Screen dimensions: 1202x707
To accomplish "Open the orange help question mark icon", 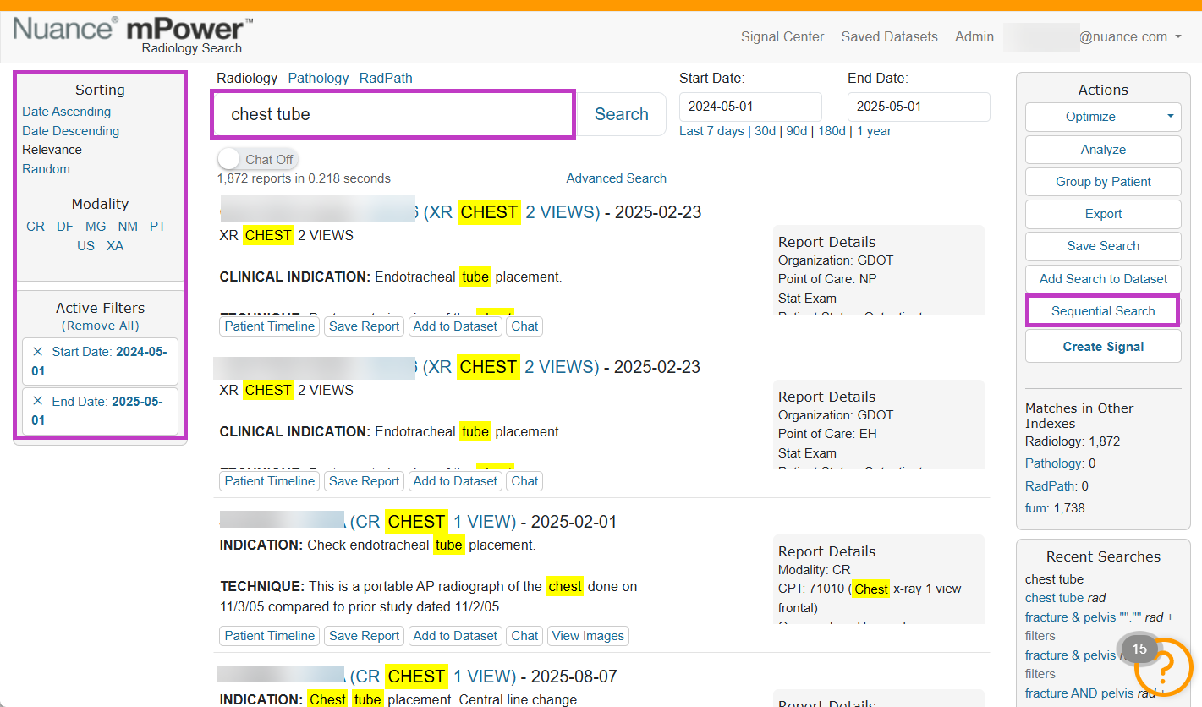I will tap(1163, 666).
